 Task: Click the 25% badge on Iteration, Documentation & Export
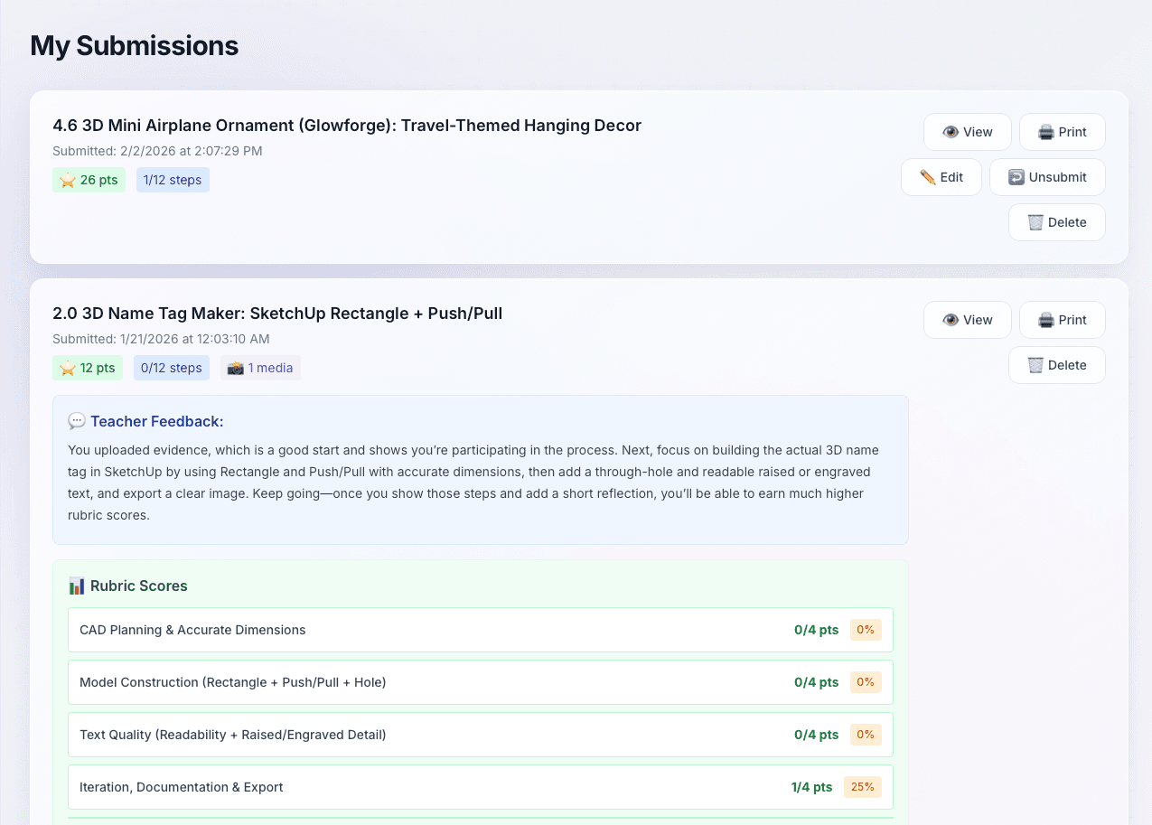coord(862,786)
